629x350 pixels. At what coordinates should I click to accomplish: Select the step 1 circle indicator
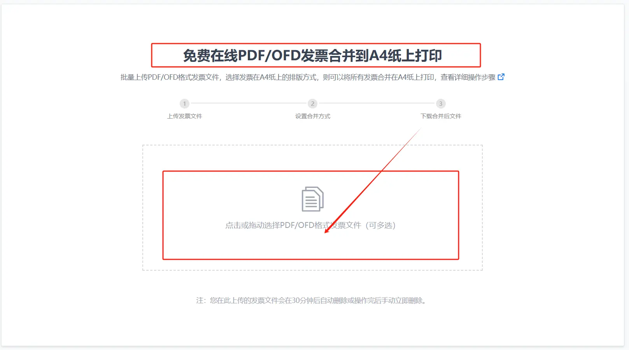pyautogui.click(x=184, y=103)
